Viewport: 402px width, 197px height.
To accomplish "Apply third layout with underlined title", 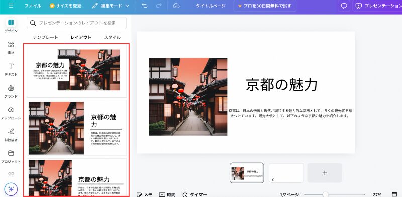I will point(77,177).
